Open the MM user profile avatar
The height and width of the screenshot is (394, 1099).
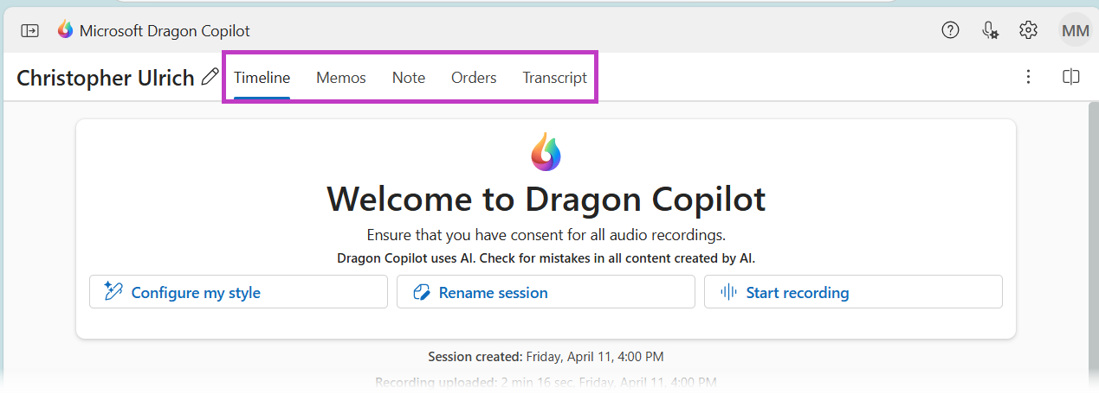click(x=1075, y=30)
